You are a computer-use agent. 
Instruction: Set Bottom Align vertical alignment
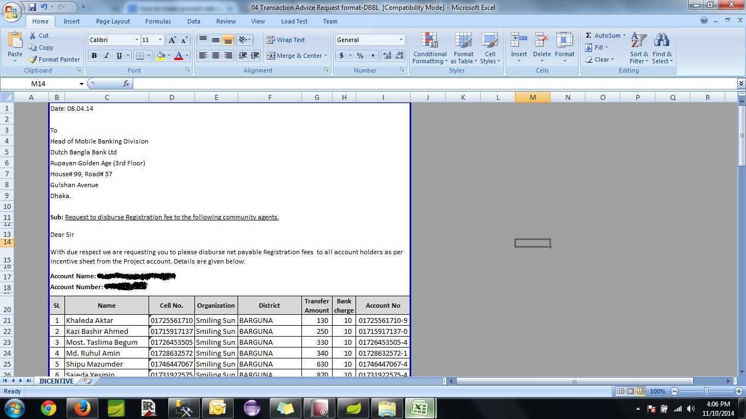(228, 40)
